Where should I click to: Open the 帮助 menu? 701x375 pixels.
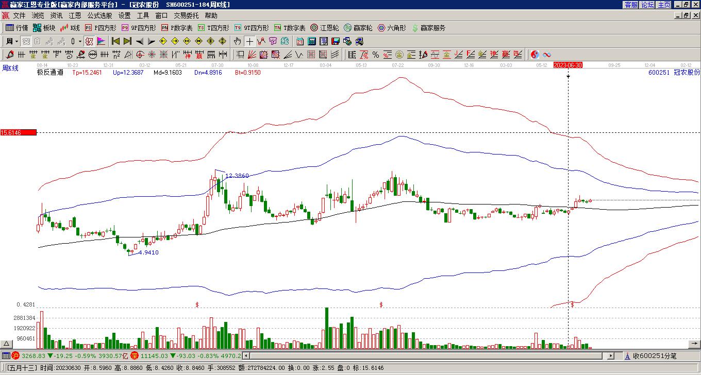(x=211, y=15)
